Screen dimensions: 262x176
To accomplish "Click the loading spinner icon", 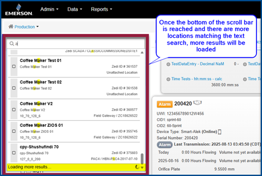I will tap(137, 167).
